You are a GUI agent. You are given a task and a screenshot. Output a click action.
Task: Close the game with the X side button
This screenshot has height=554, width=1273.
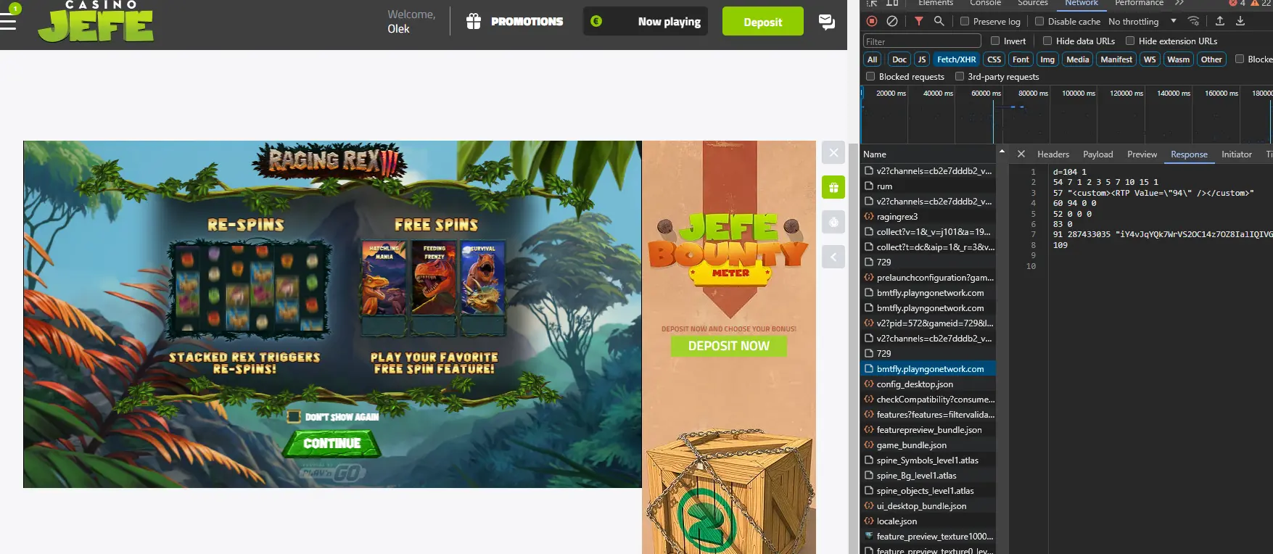(x=833, y=152)
